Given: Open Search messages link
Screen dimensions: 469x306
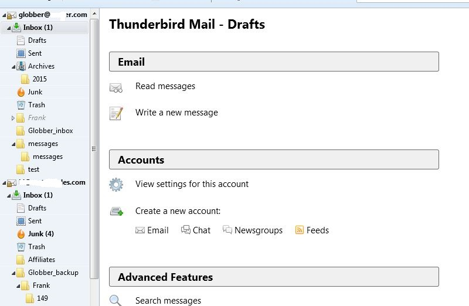Looking at the screenshot, I should point(168,301).
